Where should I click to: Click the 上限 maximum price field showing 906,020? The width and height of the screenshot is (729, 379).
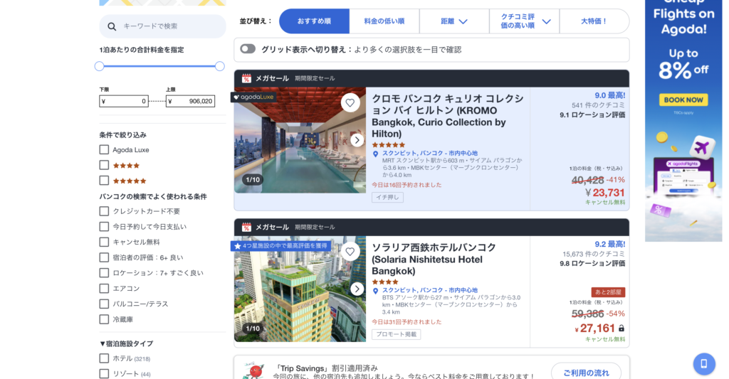pos(191,101)
